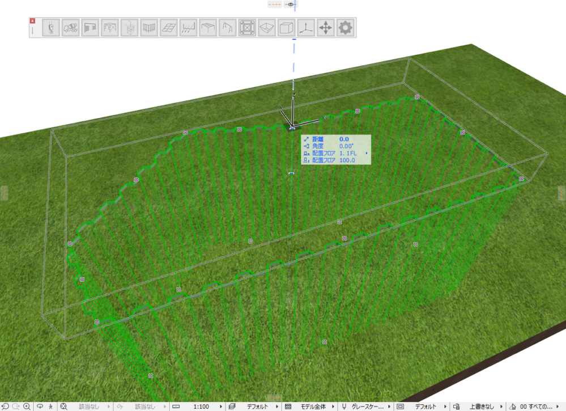Click the zoom in magnifier icon

click(27, 406)
